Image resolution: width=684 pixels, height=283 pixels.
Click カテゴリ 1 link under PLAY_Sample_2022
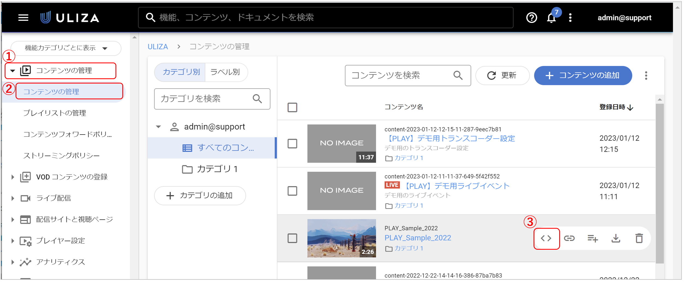point(409,248)
